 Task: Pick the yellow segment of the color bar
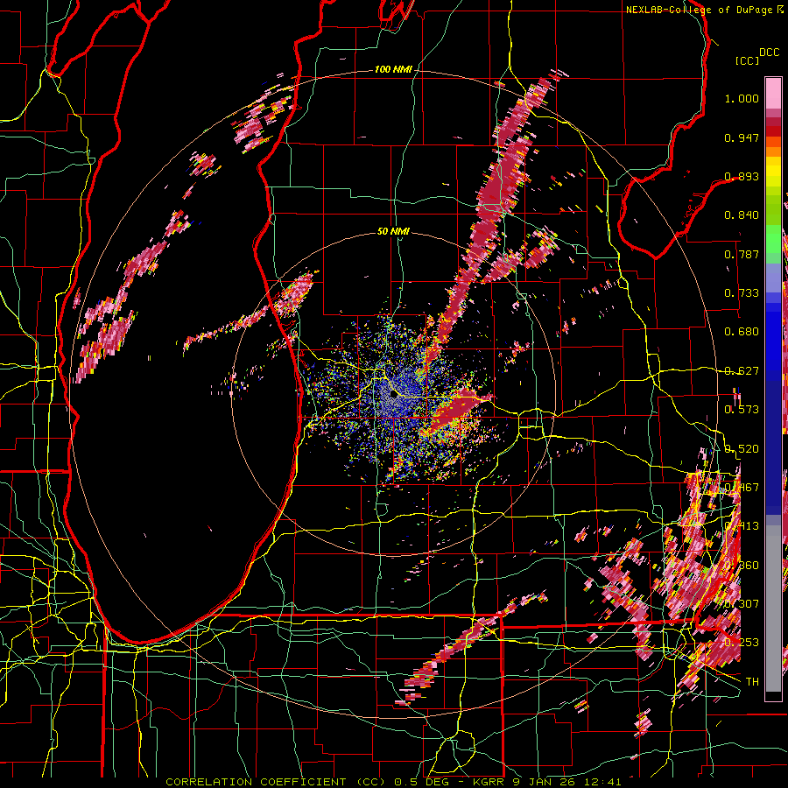click(773, 171)
